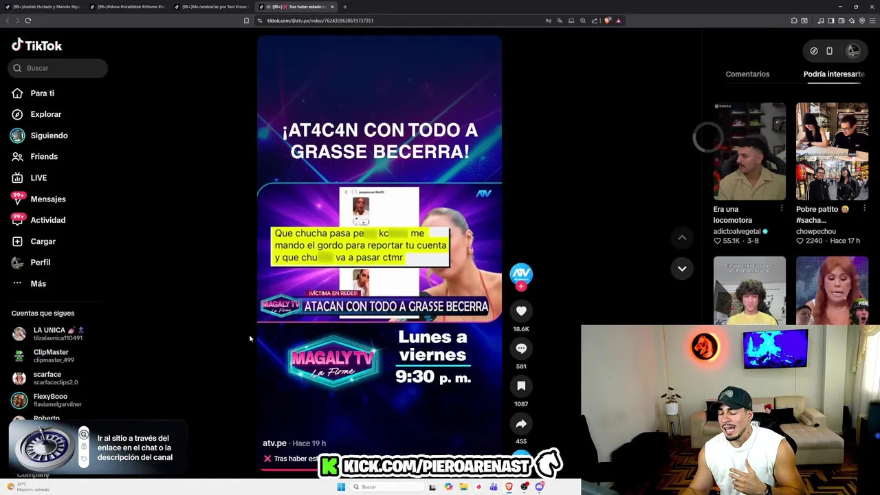The height and width of the screenshot is (495, 880).
Task: Open options for Pobre patito video
Action: click(863, 208)
